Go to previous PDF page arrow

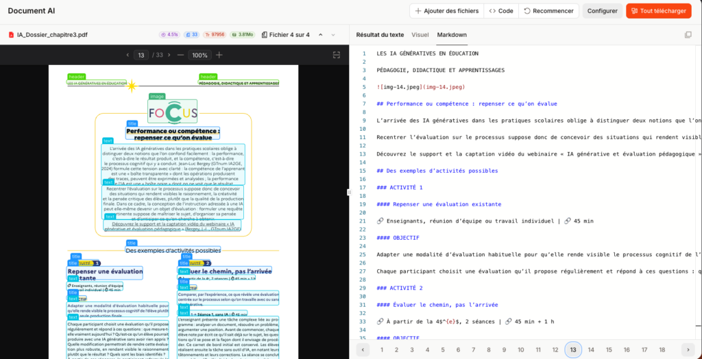coord(128,55)
